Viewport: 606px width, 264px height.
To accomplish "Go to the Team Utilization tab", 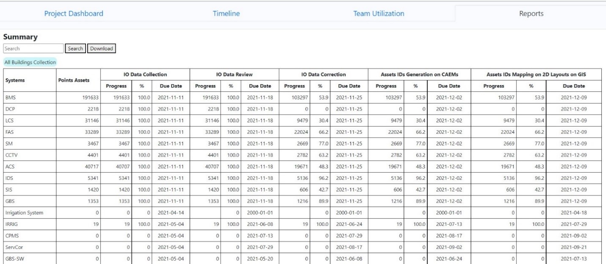I will pos(379,14).
